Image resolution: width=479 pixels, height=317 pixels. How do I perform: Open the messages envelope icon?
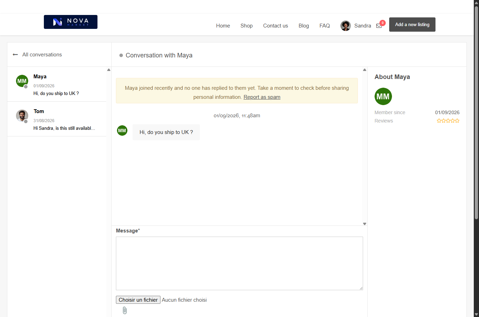pos(379,26)
